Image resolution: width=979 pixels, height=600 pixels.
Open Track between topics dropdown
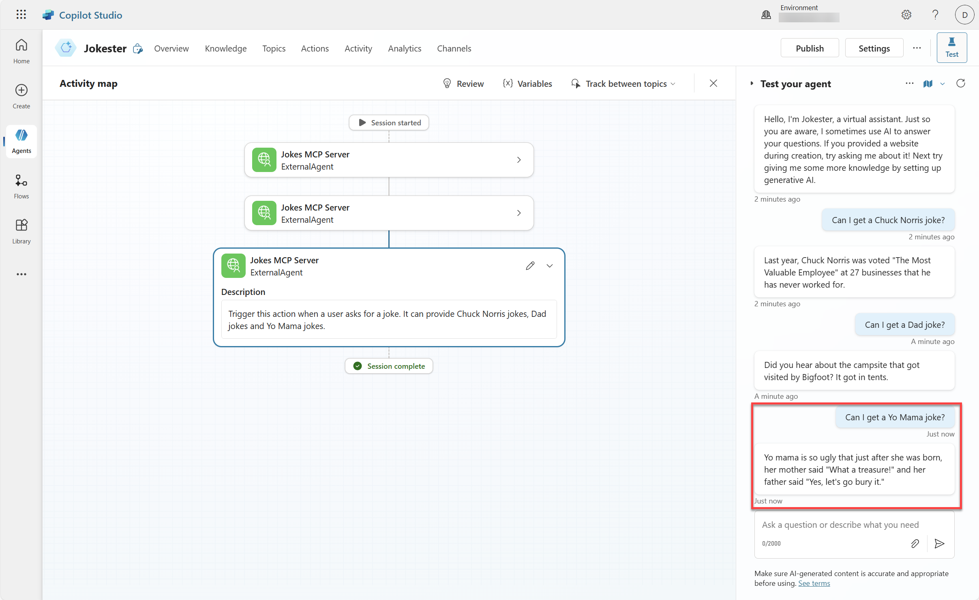(624, 84)
